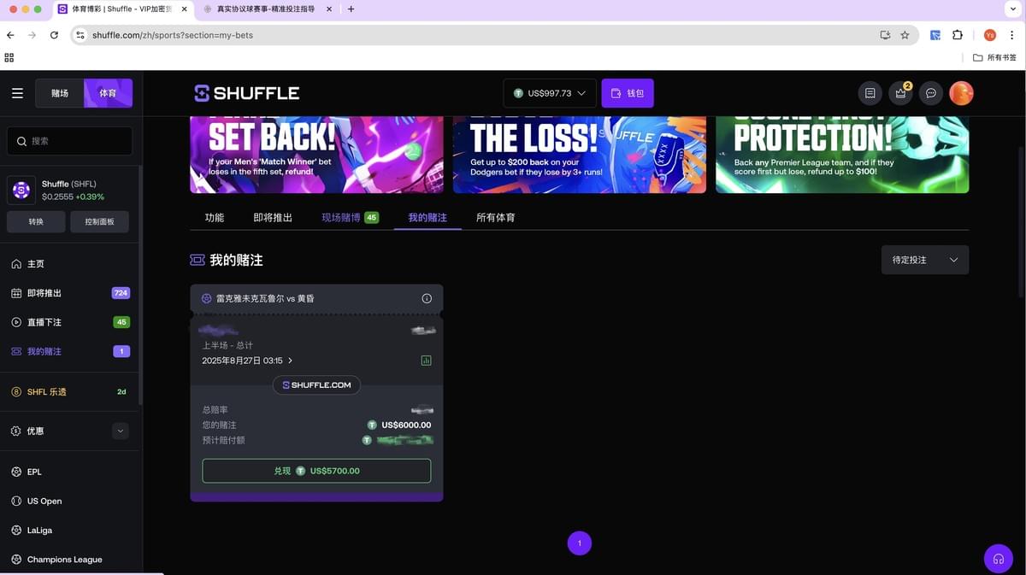This screenshot has height=575, width=1026.
Task: Select the 我的赌注 tab
Action: (427, 218)
